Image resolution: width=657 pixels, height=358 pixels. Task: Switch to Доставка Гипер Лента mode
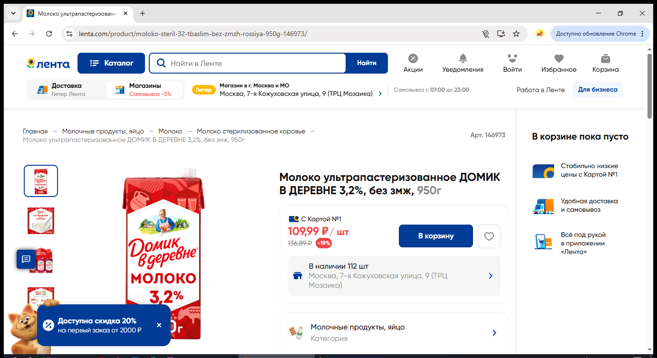tap(66, 89)
